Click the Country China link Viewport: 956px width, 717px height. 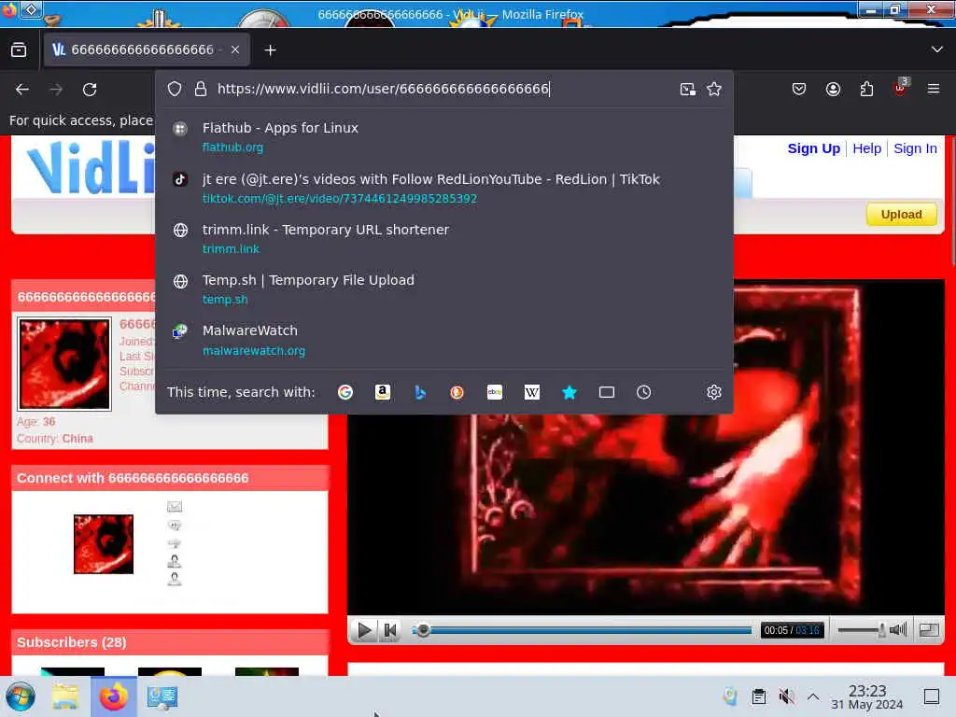click(x=77, y=439)
